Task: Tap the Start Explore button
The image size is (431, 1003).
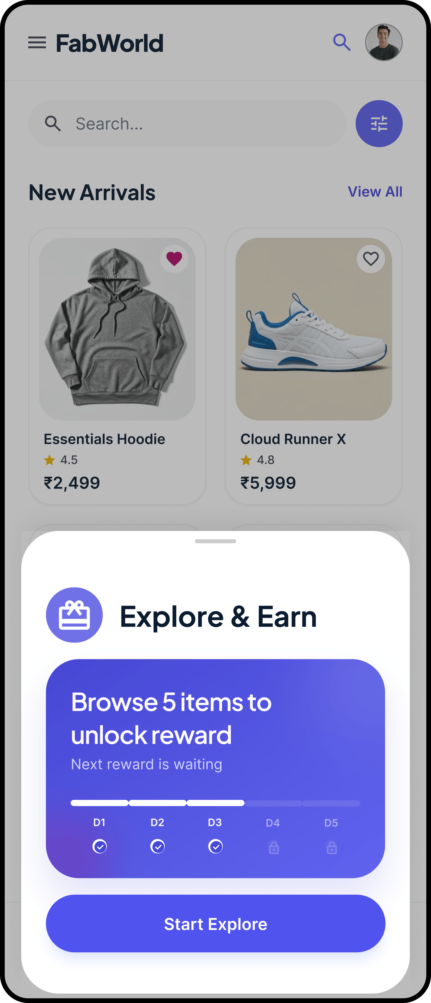Action: (215, 923)
